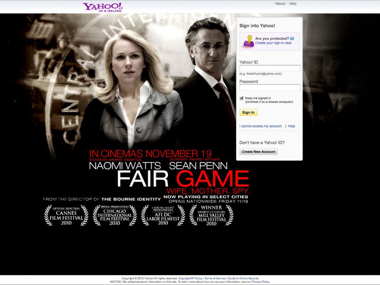Image resolution: width=380 pixels, height=285 pixels.
Task: Click the Yahoo! UK & Ireland logo
Action: tap(103, 7)
